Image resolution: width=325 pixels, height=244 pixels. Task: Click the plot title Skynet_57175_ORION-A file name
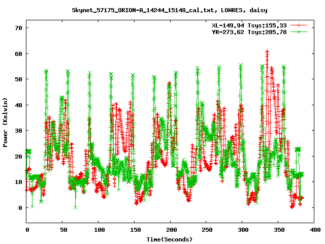coord(170,10)
